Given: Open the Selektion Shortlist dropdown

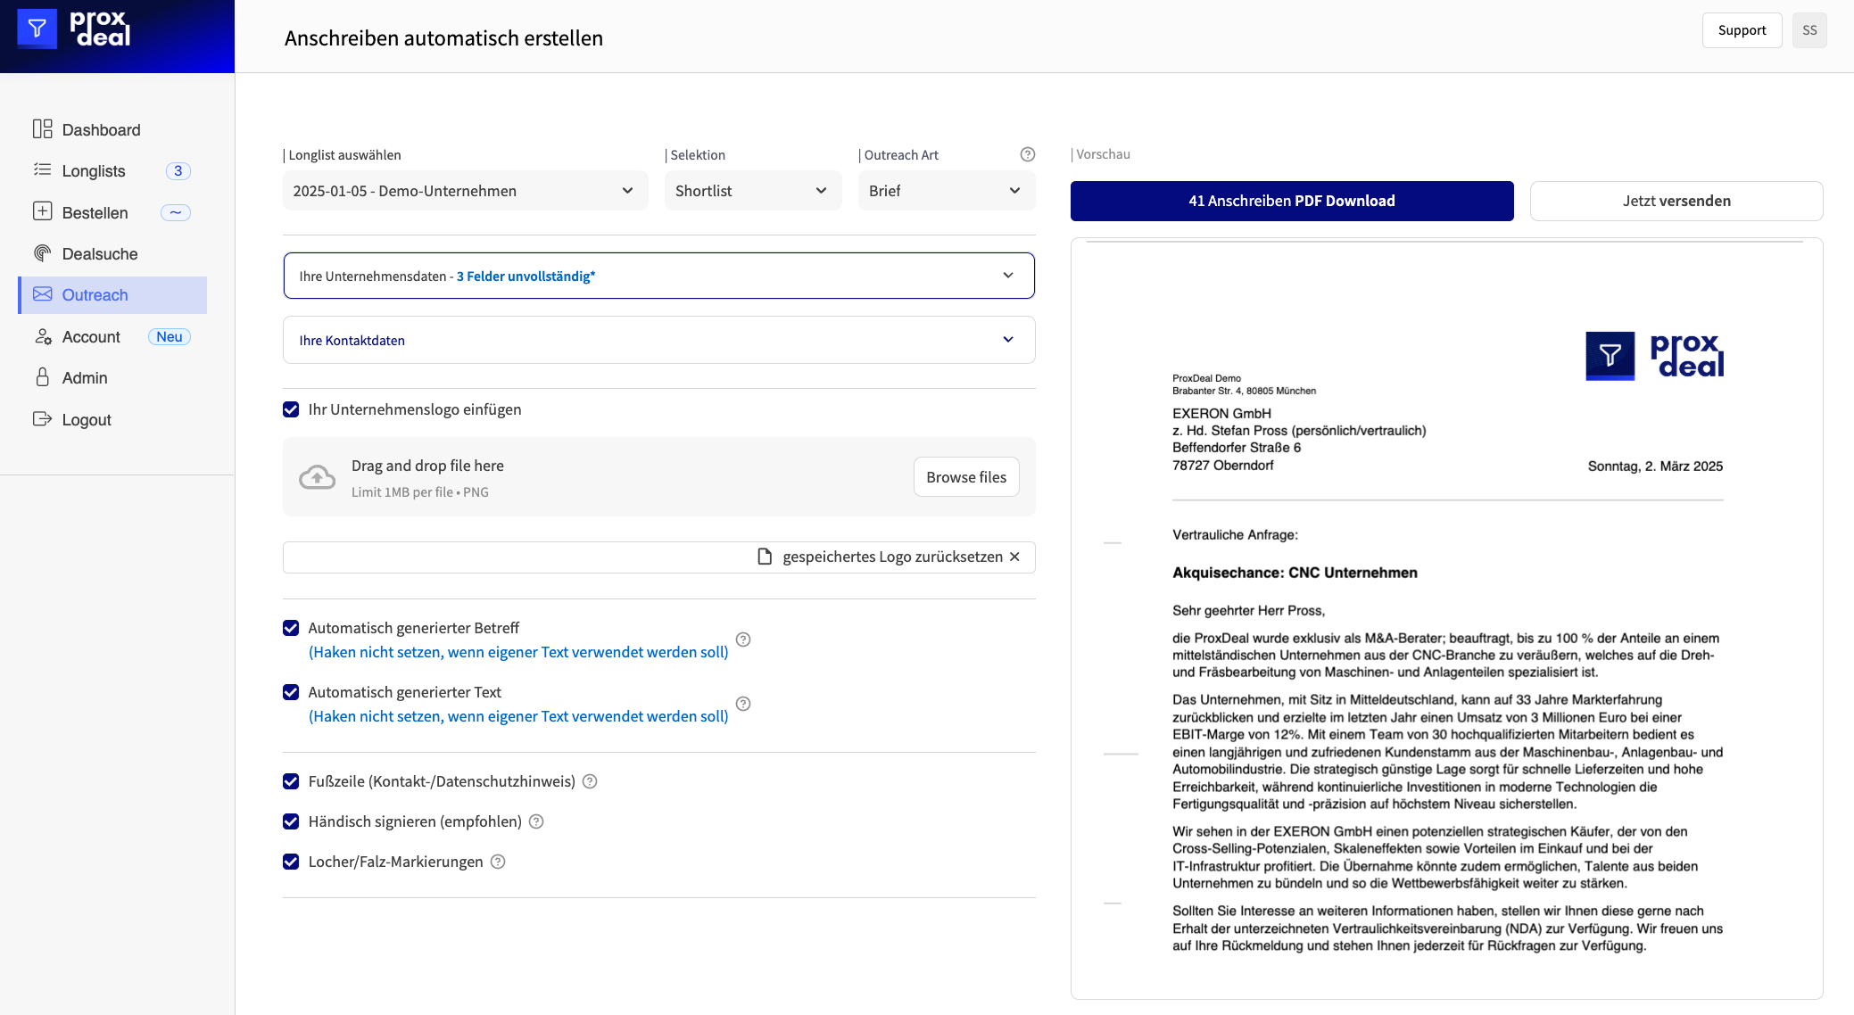Looking at the screenshot, I should (752, 191).
